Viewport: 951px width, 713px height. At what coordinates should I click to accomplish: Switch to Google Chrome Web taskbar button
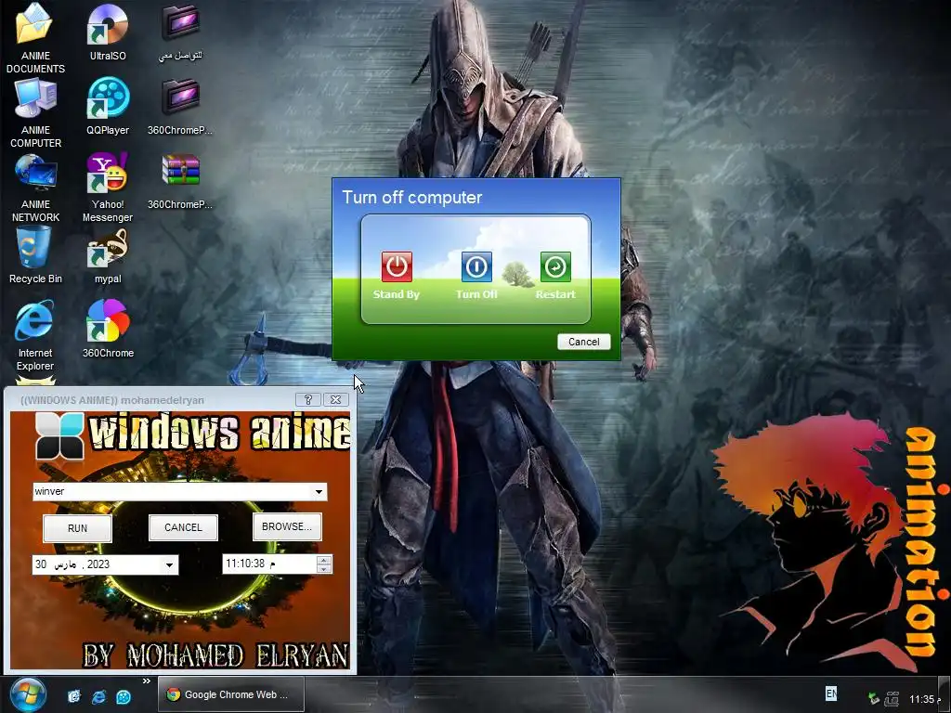[231, 694]
